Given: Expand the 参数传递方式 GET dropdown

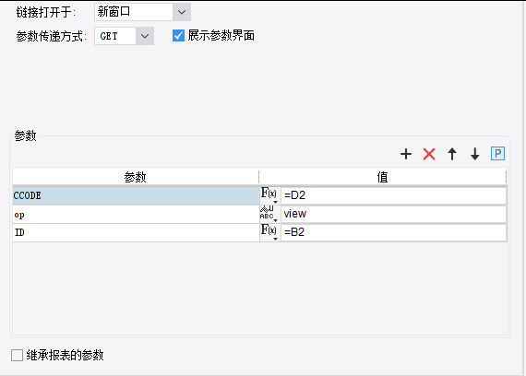Looking at the screenshot, I should tap(145, 36).
